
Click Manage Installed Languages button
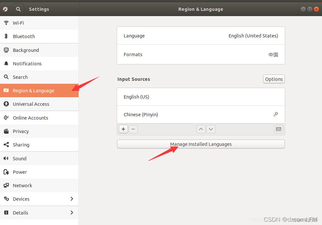(x=201, y=144)
